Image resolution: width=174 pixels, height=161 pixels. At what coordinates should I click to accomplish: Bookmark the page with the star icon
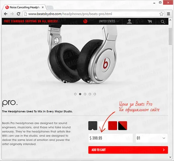pyautogui.click(x=161, y=14)
